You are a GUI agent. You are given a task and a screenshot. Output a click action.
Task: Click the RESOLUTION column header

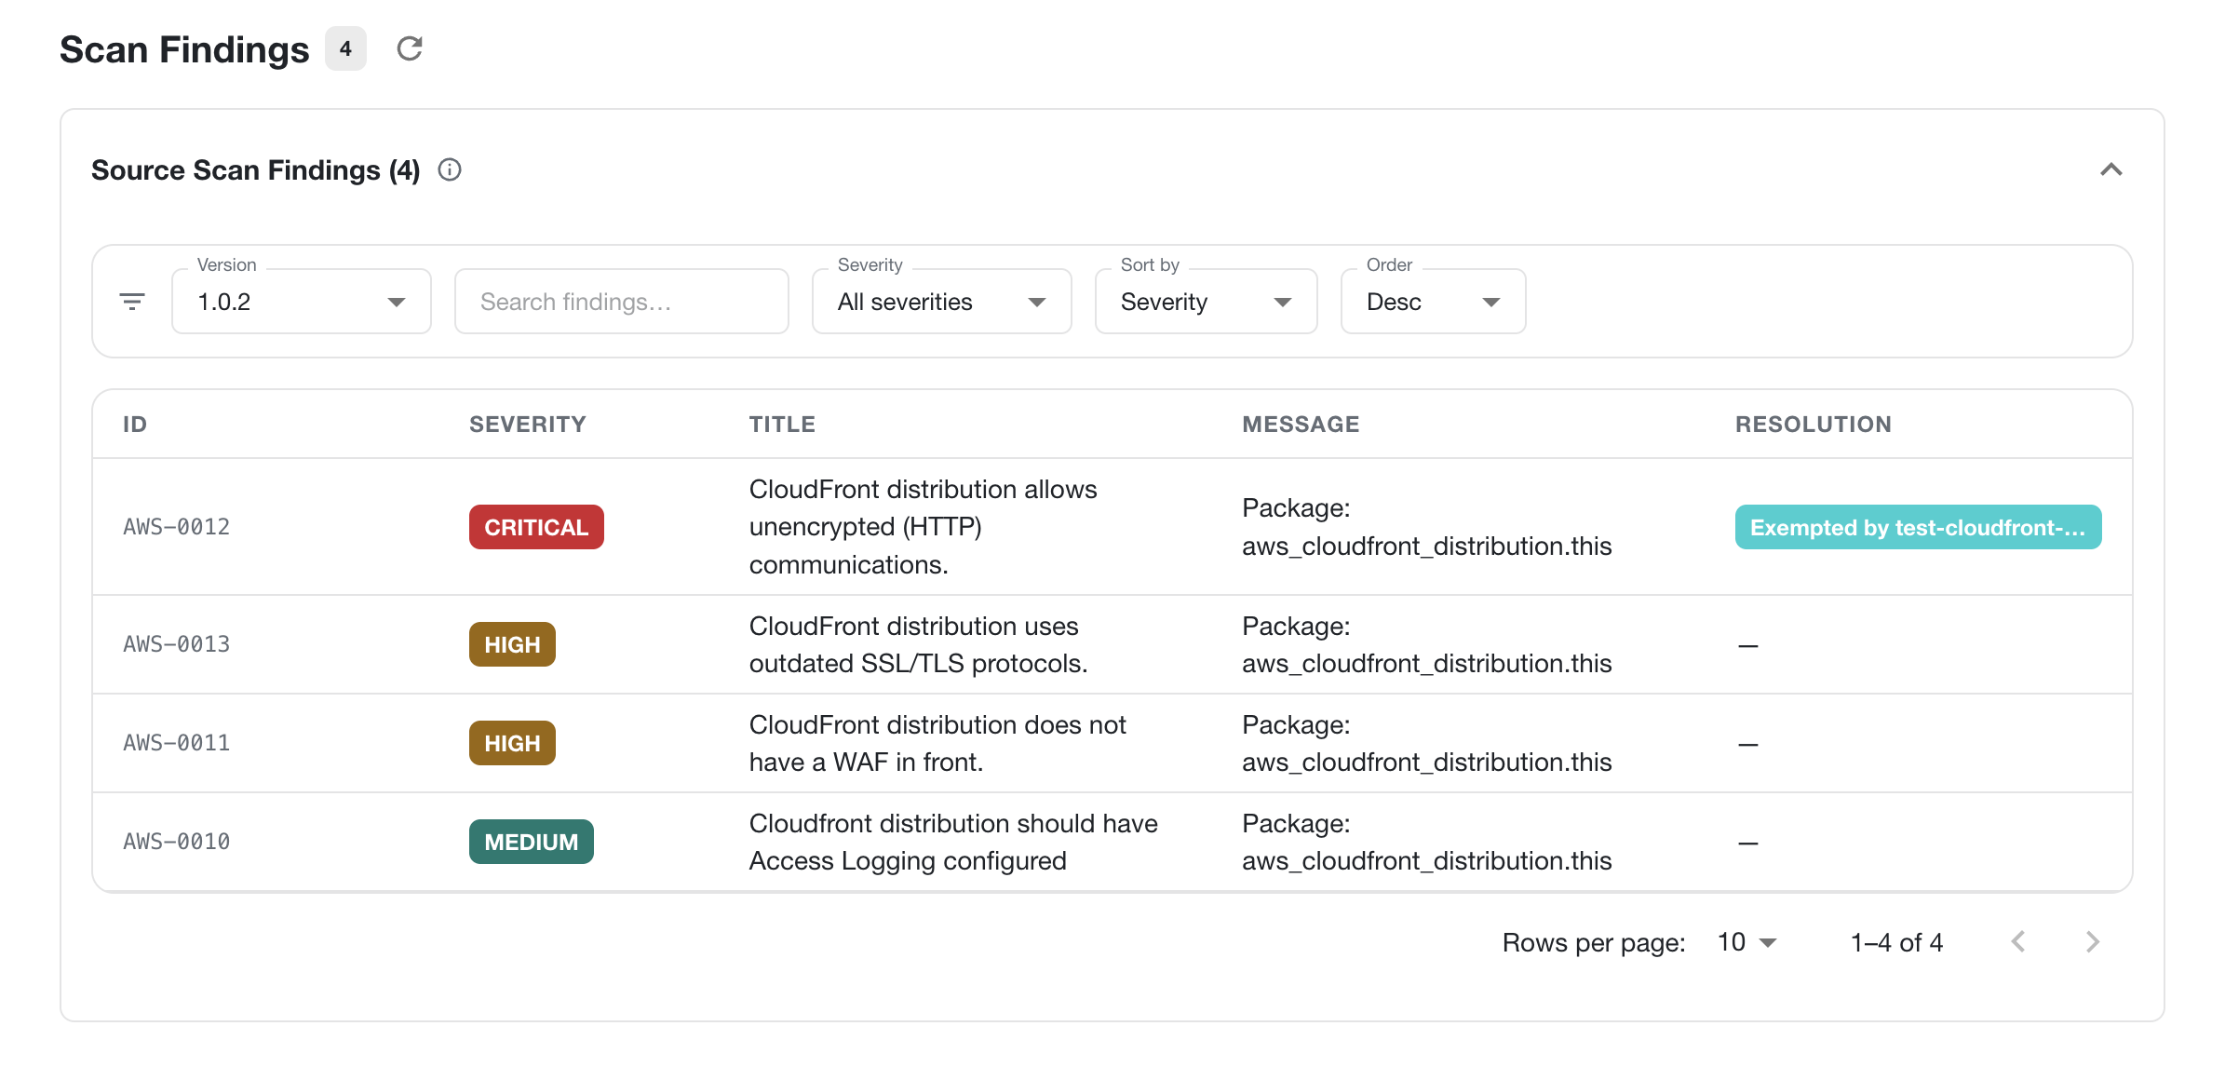click(x=1814, y=425)
